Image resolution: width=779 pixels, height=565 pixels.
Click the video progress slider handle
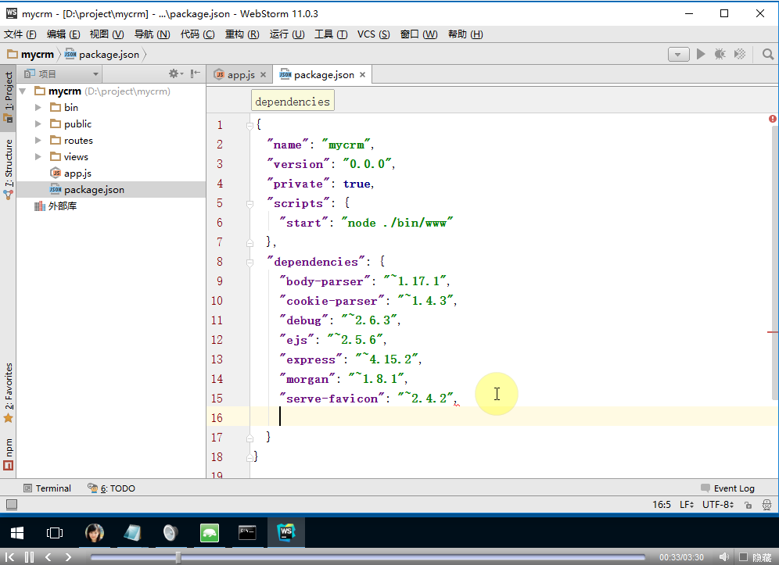[x=178, y=557]
